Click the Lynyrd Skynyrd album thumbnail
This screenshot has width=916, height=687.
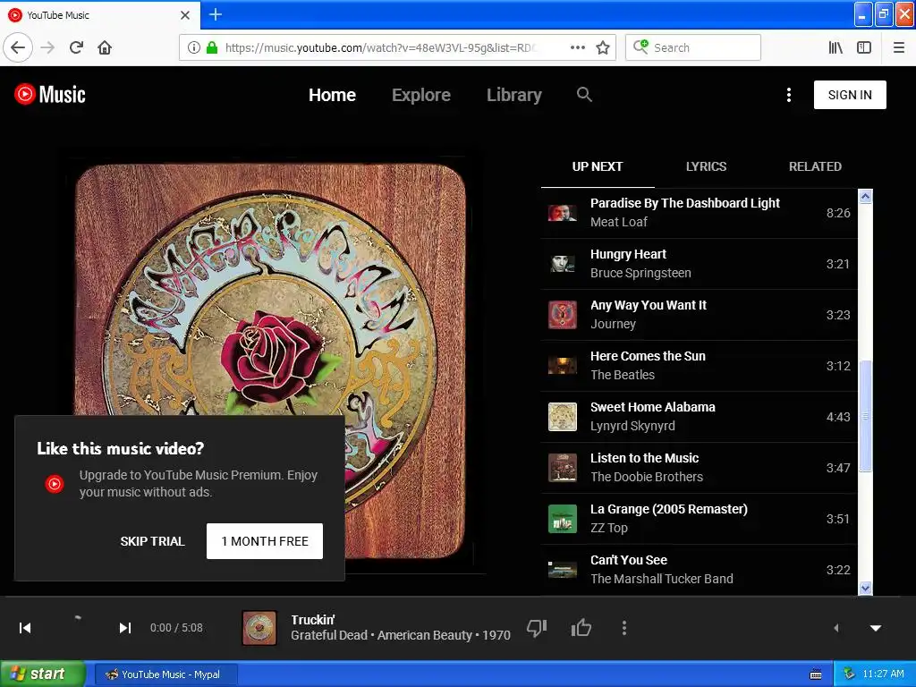pyautogui.click(x=563, y=417)
